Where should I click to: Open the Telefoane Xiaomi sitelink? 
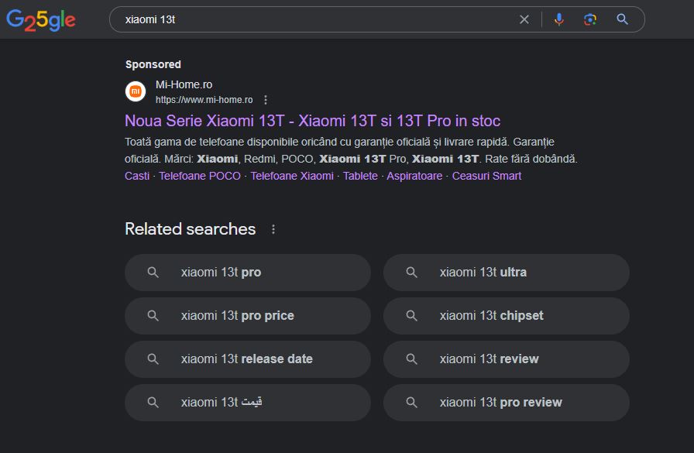292,176
